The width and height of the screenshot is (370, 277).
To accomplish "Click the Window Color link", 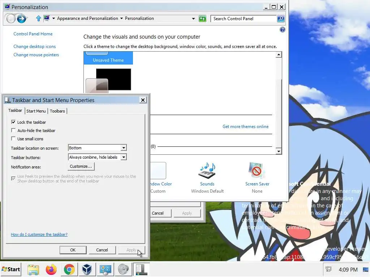I will click(x=161, y=184).
